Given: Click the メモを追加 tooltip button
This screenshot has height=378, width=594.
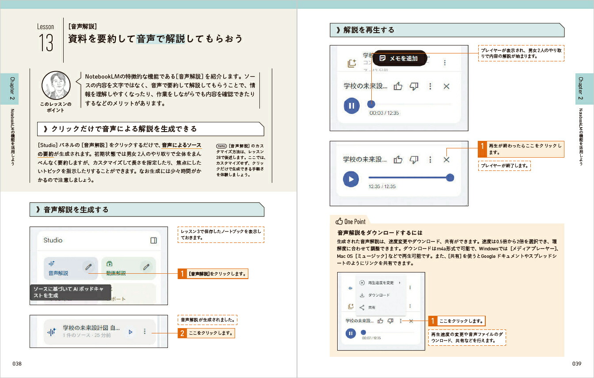Looking at the screenshot, I should click(399, 58).
